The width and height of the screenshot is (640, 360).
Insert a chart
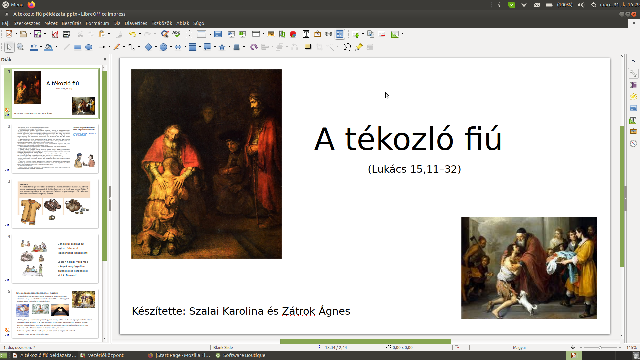click(293, 34)
